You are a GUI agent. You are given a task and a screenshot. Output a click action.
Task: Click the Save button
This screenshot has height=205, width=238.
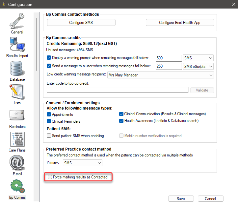click(181, 198)
